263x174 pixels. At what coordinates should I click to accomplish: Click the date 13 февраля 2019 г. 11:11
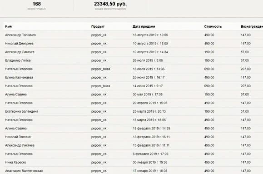[151, 145]
